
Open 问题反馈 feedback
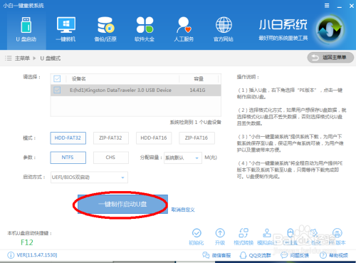295,255
